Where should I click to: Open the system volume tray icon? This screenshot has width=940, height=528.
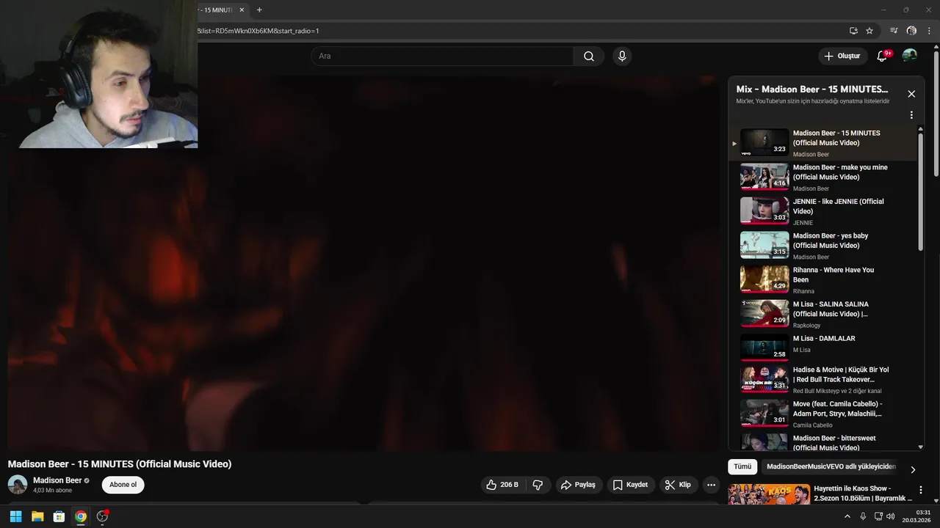pos(891,516)
